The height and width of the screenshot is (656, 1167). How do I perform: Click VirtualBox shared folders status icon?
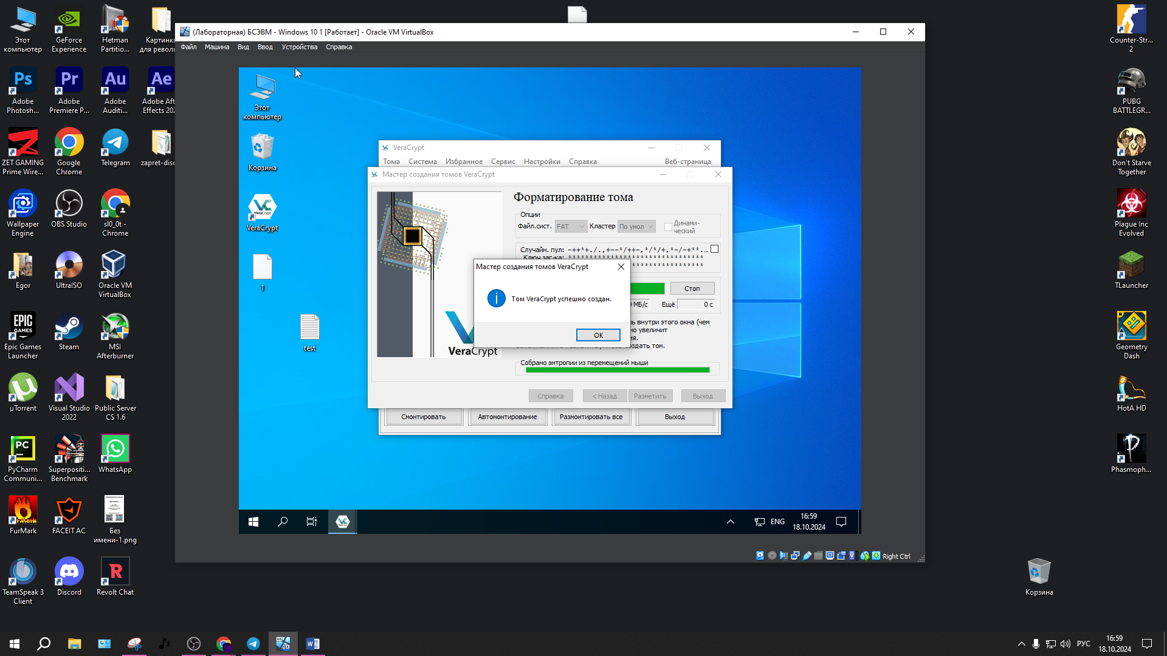pyautogui.click(x=819, y=556)
